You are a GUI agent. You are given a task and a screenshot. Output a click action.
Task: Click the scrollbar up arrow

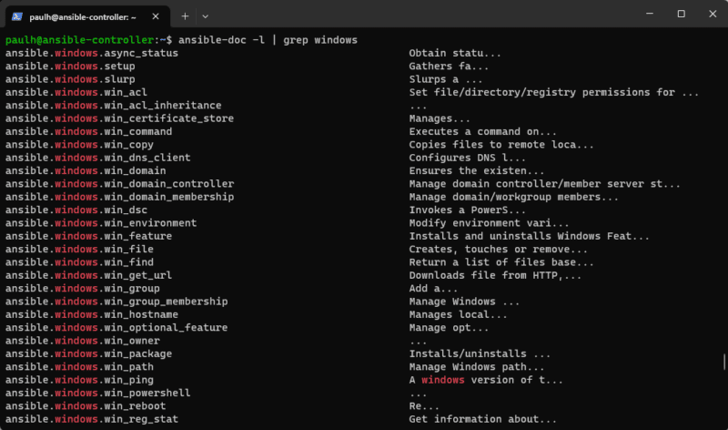pos(722,34)
